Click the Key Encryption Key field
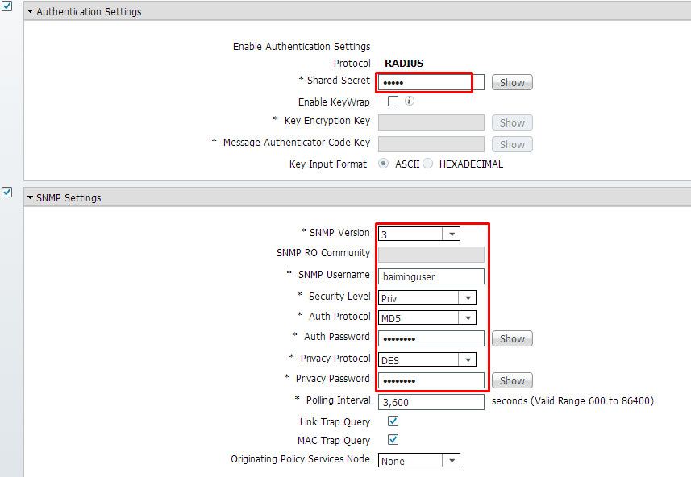Screen dimensions: 691x477 431,123
